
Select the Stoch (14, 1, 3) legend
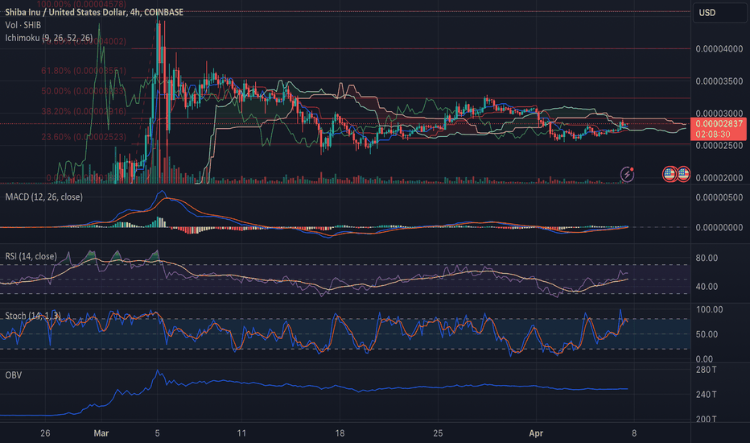(x=32, y=316)
